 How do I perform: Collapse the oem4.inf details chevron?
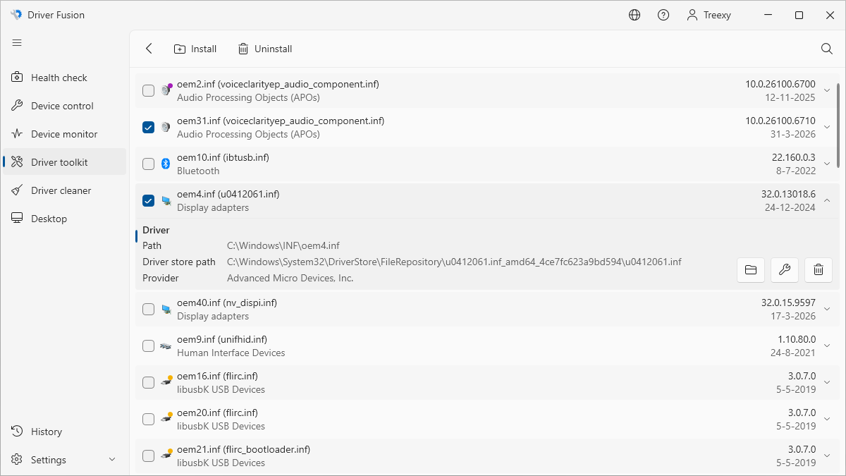click(x=827, y=200)
